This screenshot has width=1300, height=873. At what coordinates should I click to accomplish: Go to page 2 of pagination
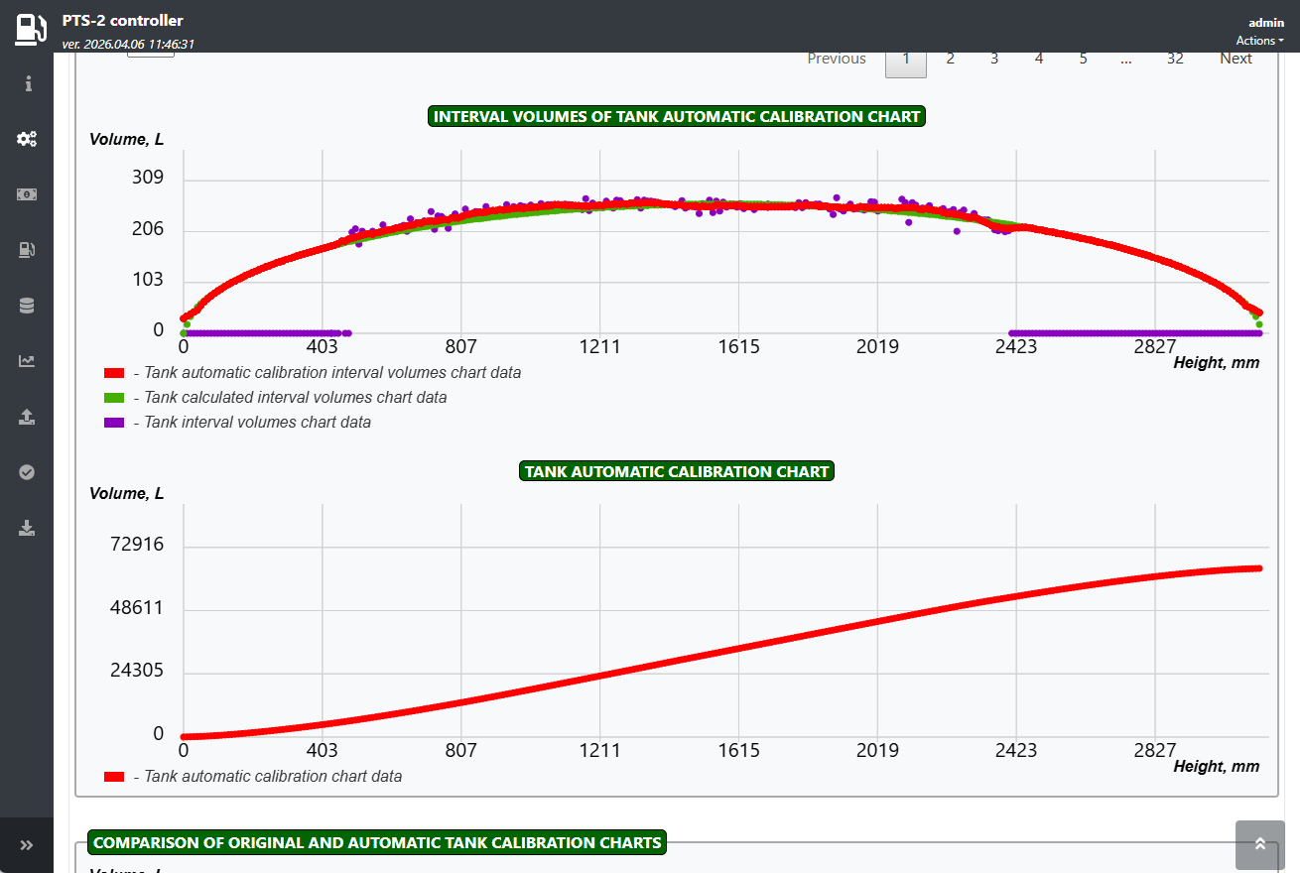pos(950,60)
